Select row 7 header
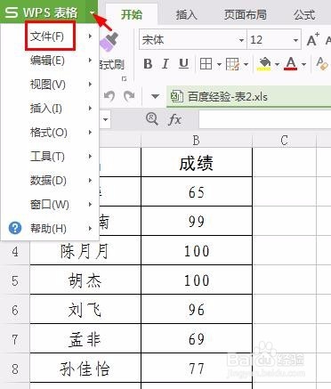 click(15, 339)
